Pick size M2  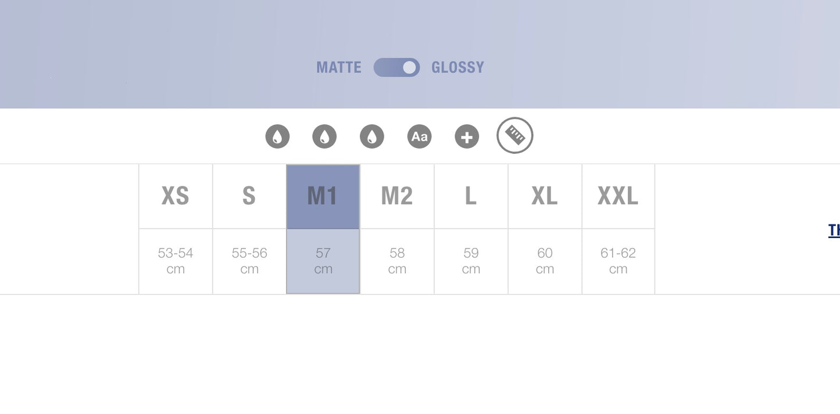[397, 196]
